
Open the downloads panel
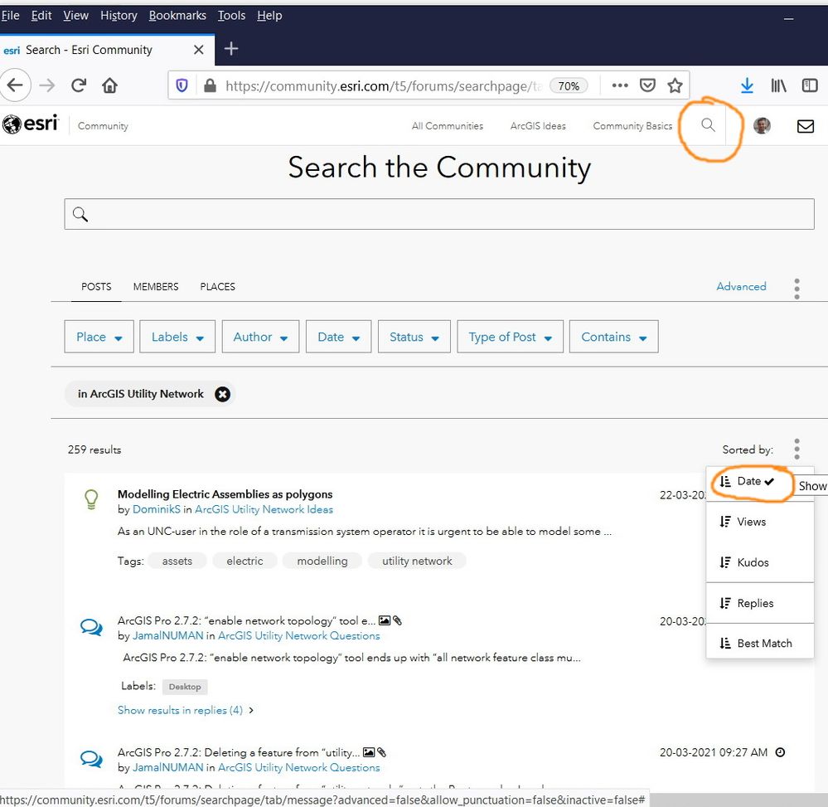coord(747,85)
